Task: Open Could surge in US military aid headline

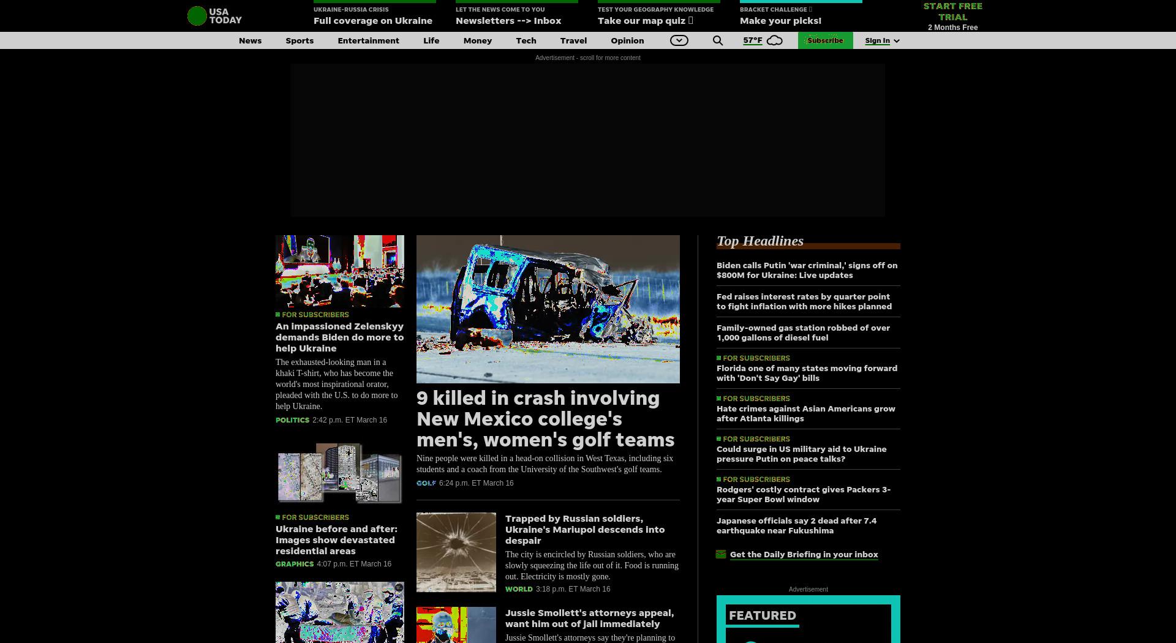Action: (801, 454)
